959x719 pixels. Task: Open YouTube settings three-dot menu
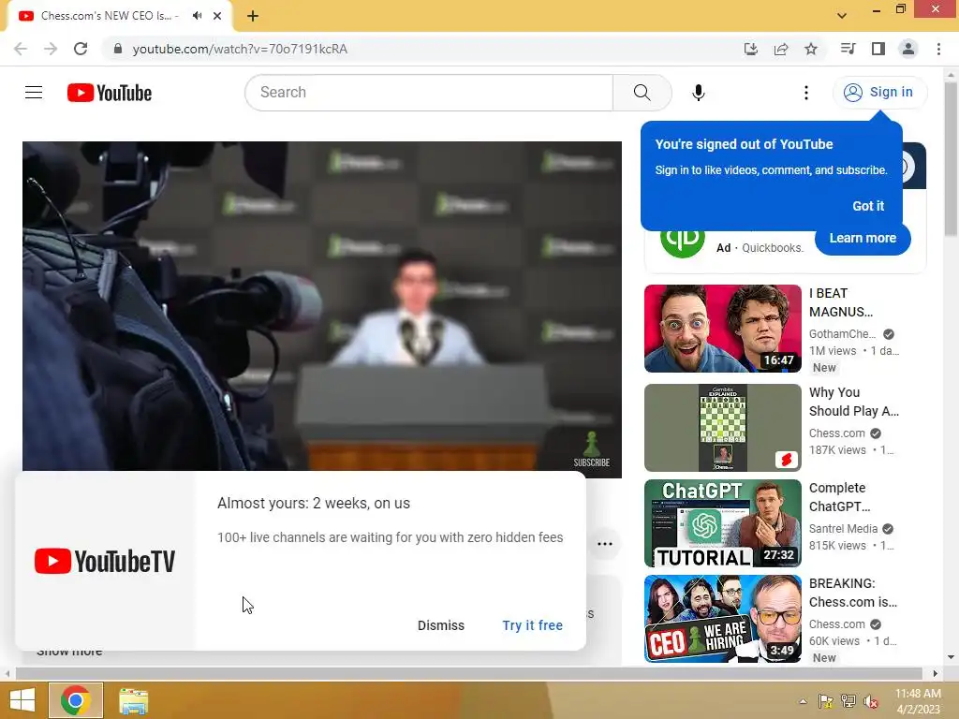[806, 93]
